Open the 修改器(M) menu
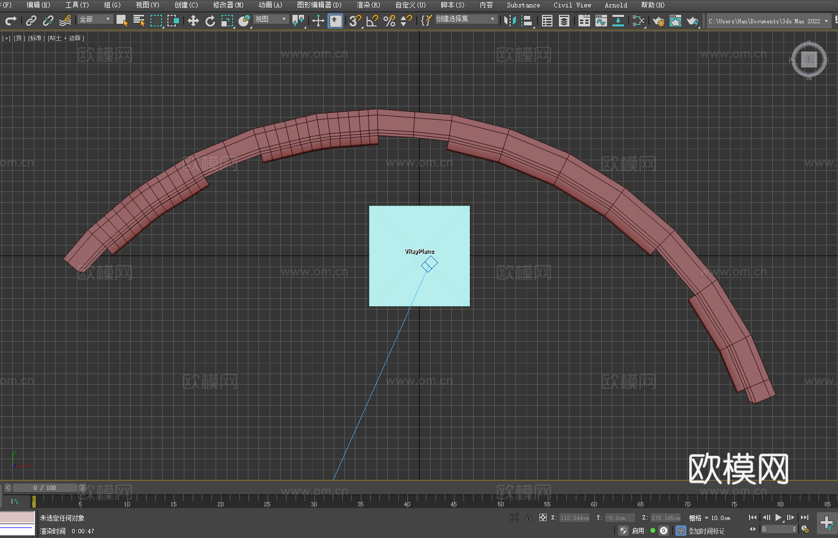Viewport: 838px width, 538px height. (228, 5)
